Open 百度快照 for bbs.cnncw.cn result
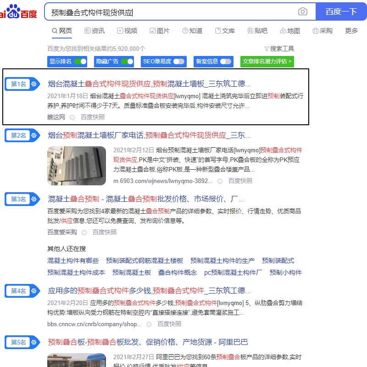367x367 pixels. [x=169, y=324]
